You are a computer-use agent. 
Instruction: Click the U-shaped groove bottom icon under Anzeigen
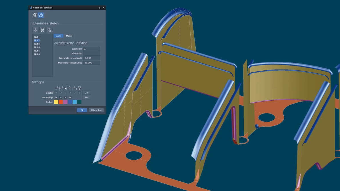coord(61,88)
